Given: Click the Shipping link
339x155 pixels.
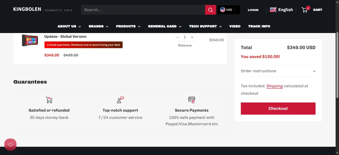Looking at the screenshot, I should (275, 86).
